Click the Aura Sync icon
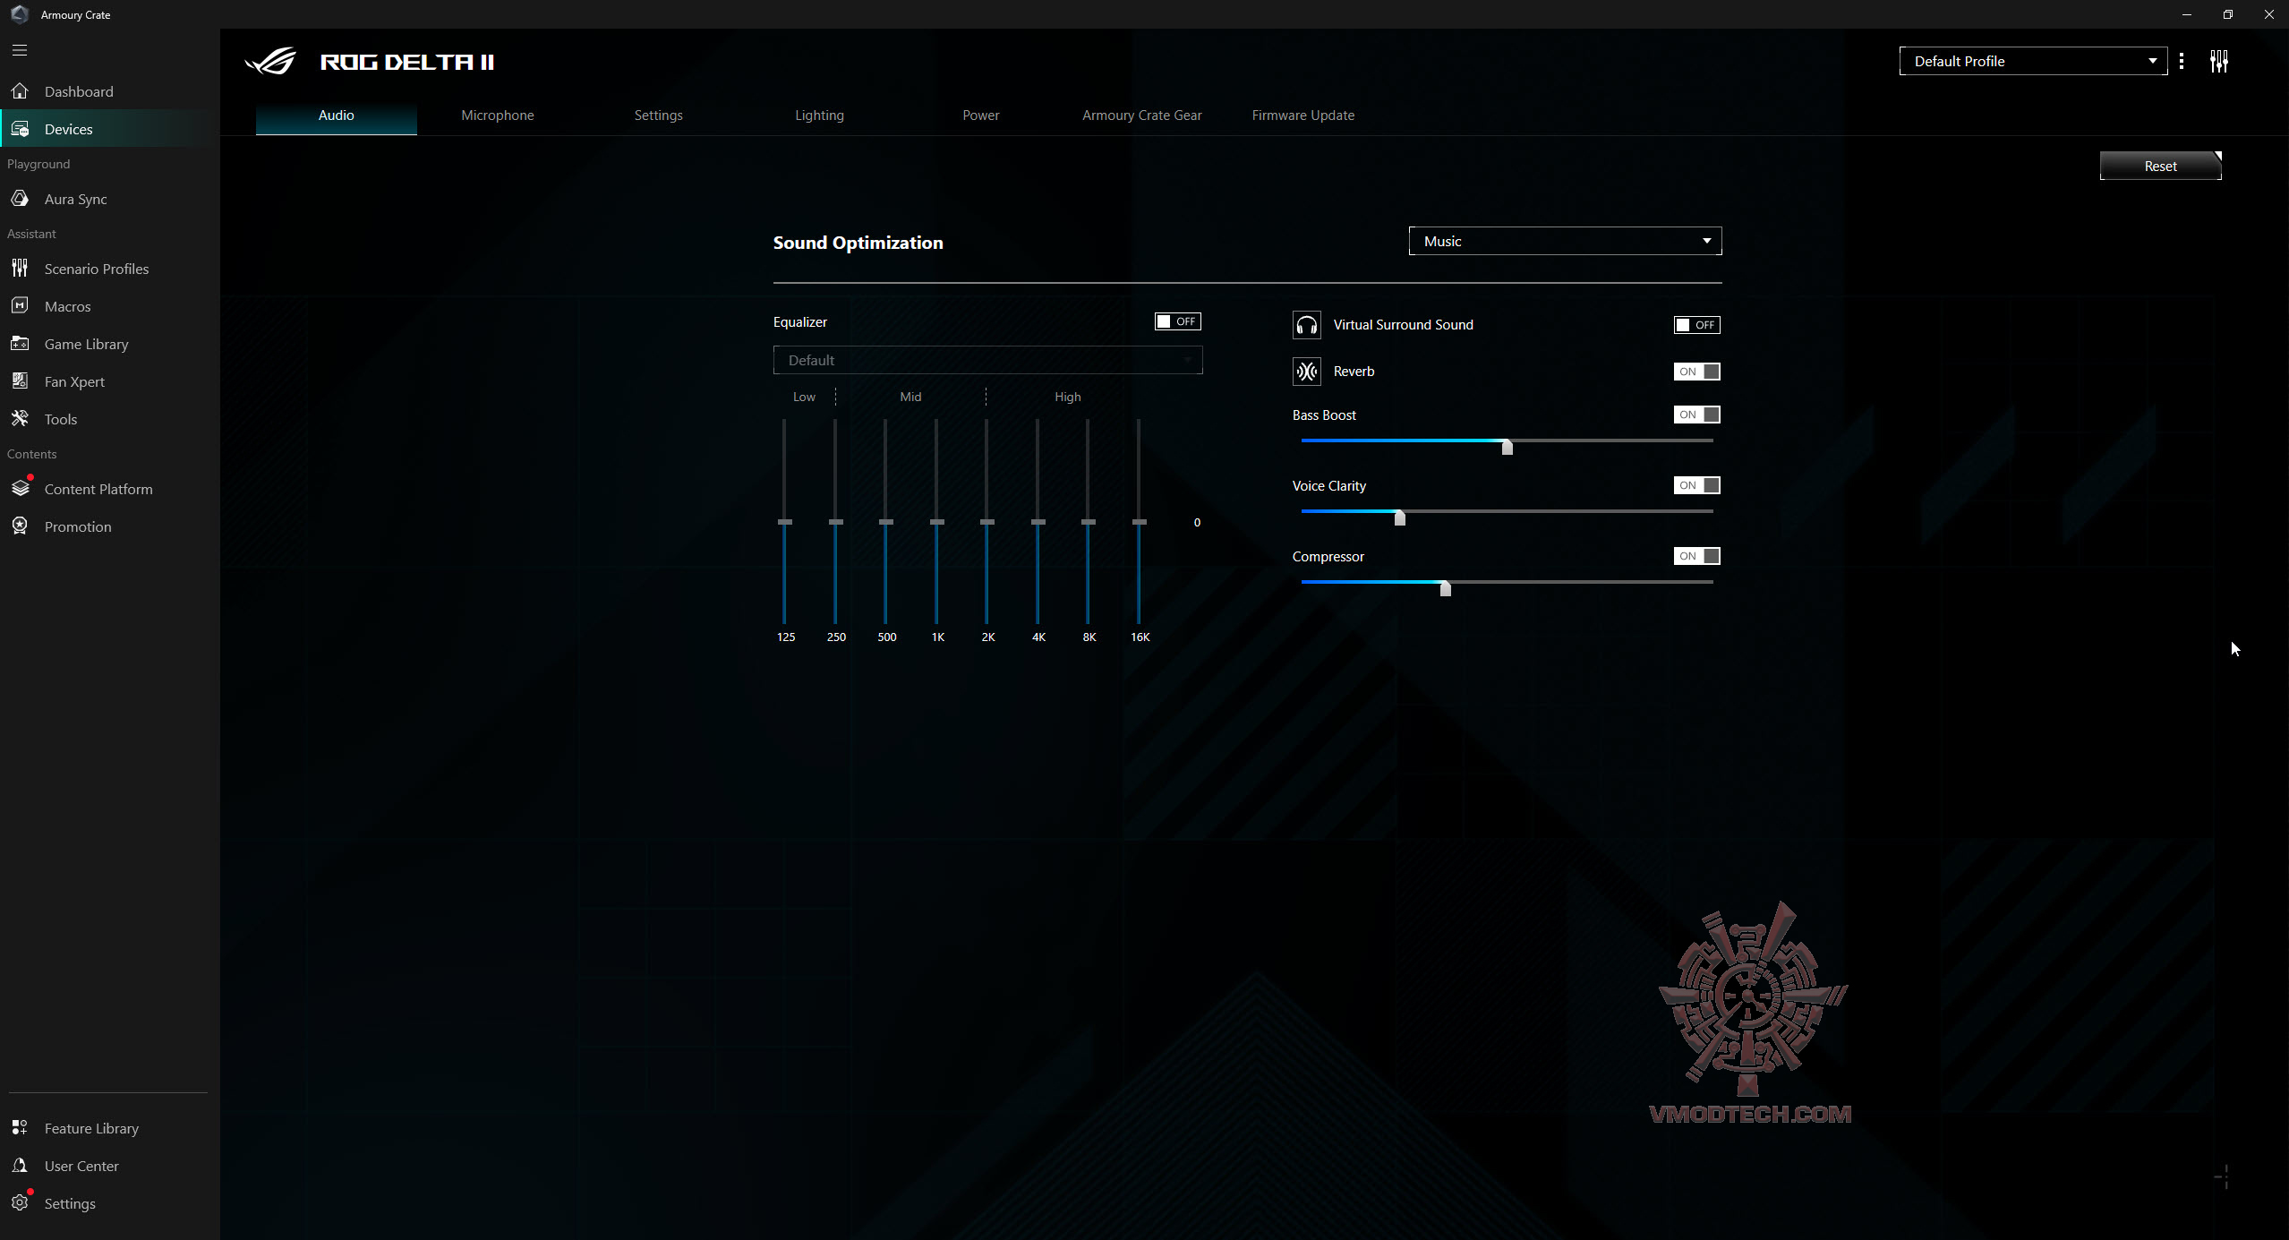 point(20,199)
